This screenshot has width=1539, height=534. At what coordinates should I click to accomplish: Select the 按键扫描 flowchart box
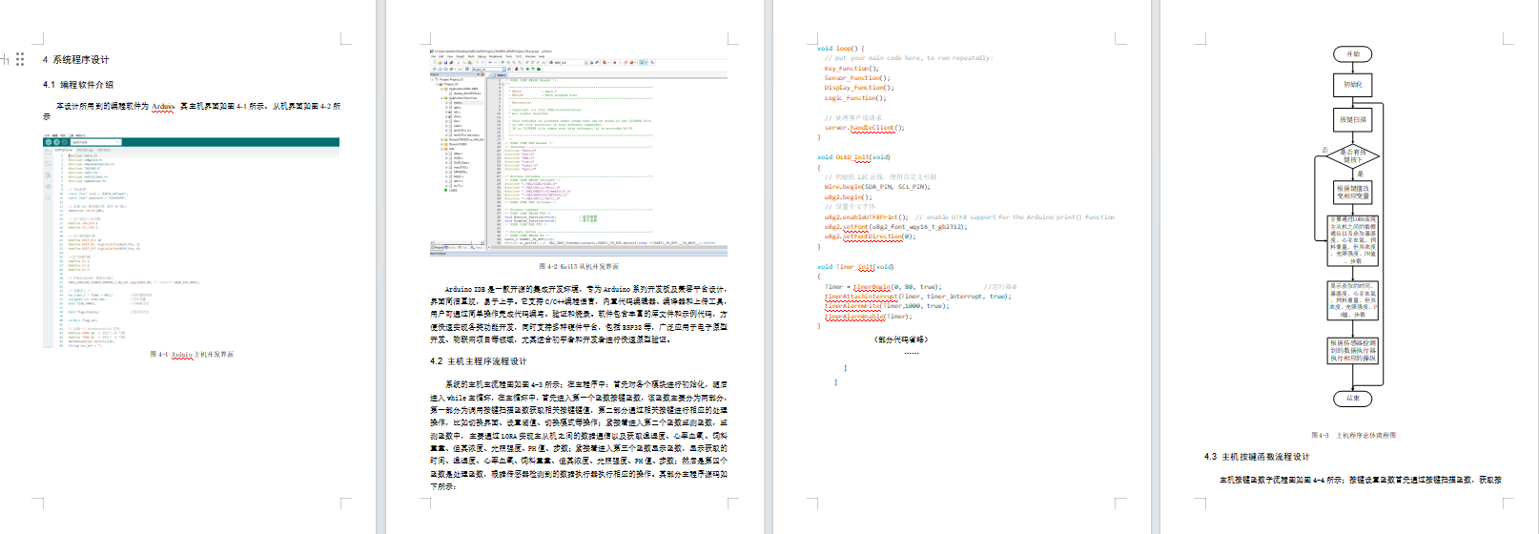[x=1353, y=120]
